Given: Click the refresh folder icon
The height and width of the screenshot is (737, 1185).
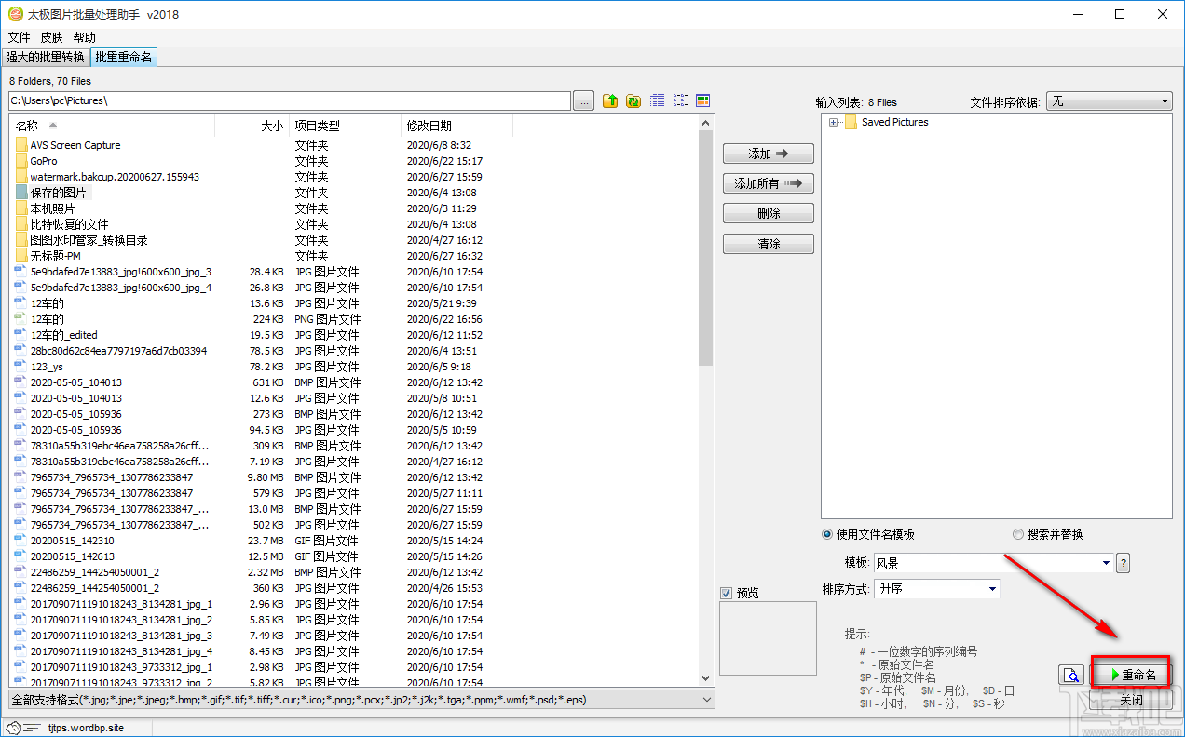Looking at the screenshot, I should pos(633,100).
